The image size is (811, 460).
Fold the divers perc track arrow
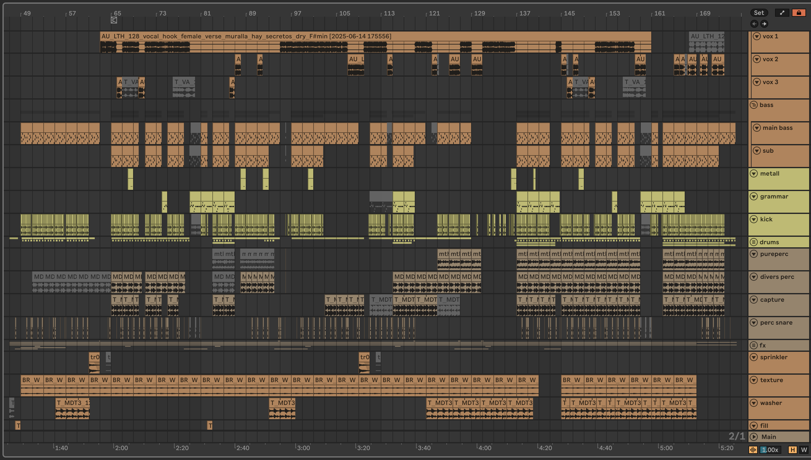[754, 277]
